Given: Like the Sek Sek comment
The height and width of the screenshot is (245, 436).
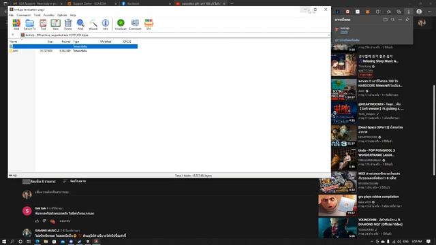Looking at the screenshot, I should tap(37, 221).
